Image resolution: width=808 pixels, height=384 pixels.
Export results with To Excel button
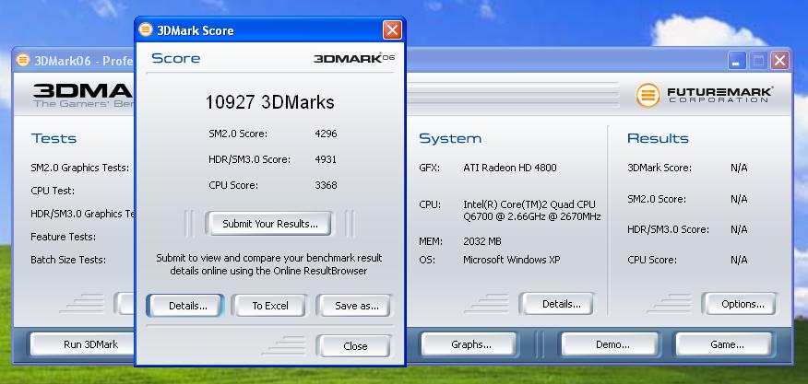[x=270, y=306]
